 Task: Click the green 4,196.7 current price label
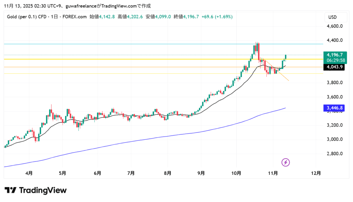[334, 54]
